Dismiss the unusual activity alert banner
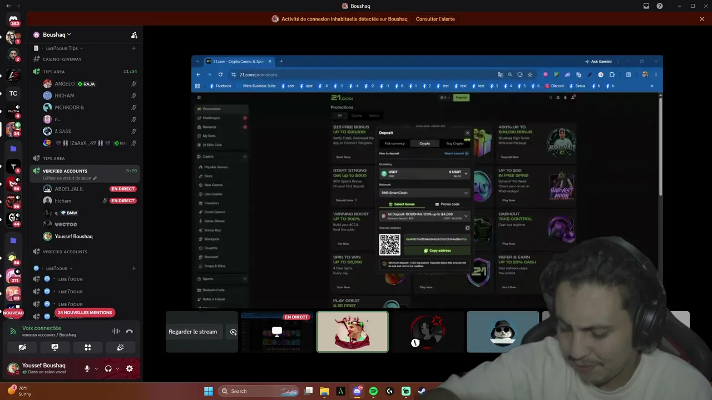Image resolution: width=712 pixels, height=400 pixels. click(702, 19)
